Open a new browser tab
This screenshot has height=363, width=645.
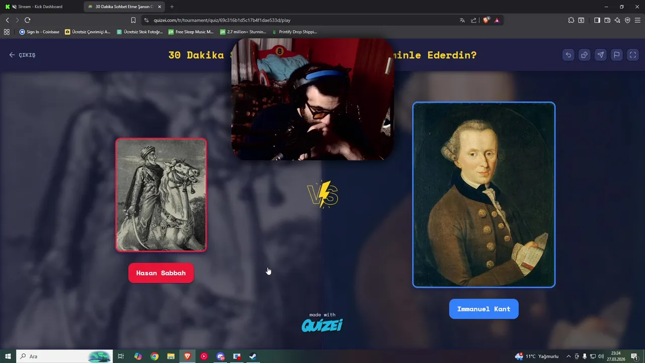click(172, 7)
